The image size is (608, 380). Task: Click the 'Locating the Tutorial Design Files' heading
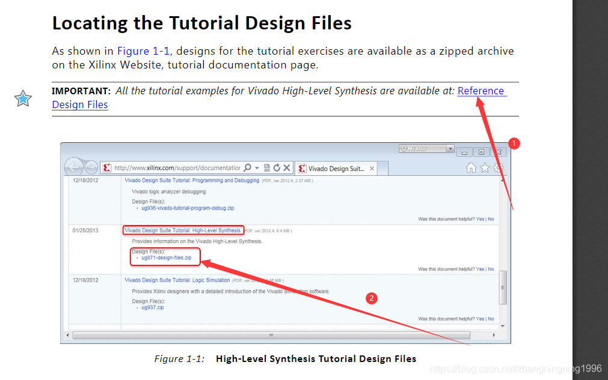point(201,23)
